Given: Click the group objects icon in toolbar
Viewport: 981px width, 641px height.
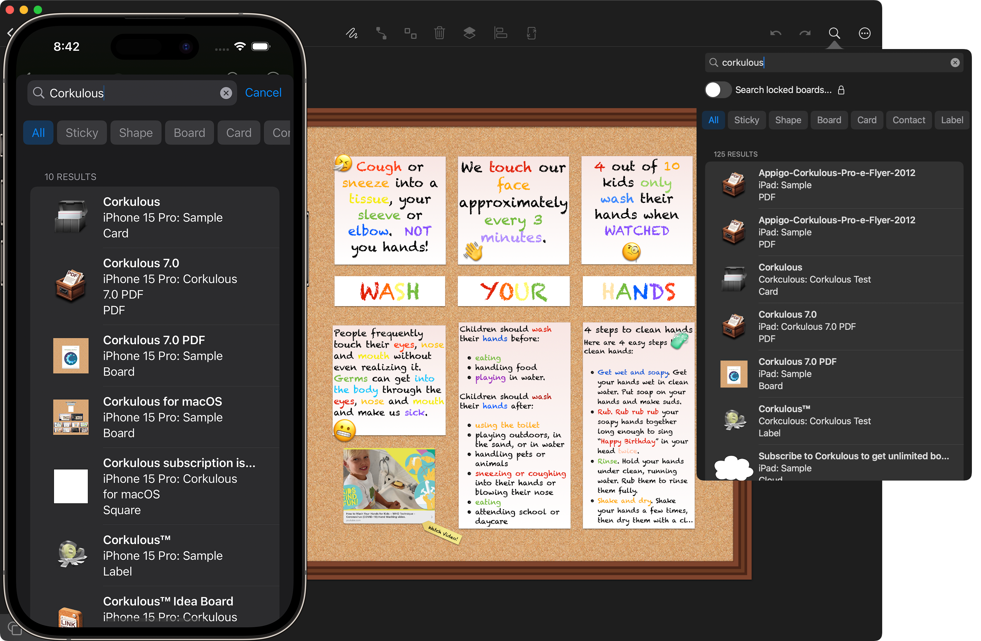Looking at the screenshot, I should point(410,33).
